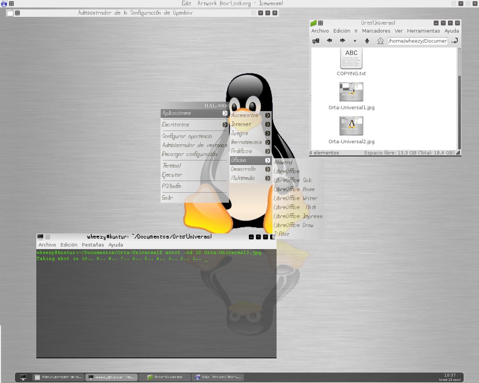Expand the Accesorios submenu
This screenshot has width=479, height=383.
(250, 115)
